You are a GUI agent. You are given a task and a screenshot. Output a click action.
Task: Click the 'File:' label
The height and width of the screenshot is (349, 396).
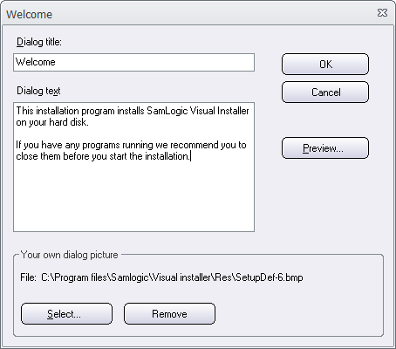(x=28, y=277)
